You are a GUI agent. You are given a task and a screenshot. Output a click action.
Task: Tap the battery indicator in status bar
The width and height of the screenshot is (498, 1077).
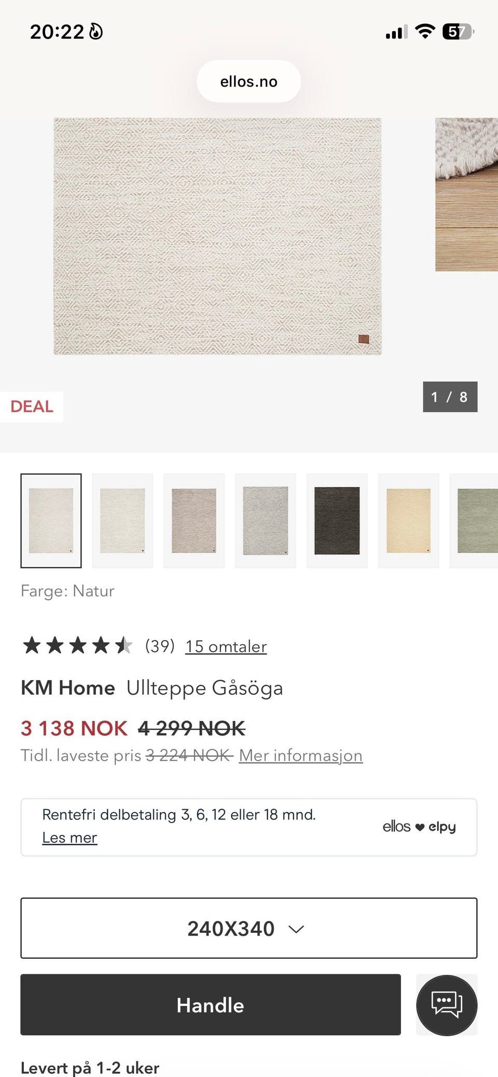click(x=458, y=32)
